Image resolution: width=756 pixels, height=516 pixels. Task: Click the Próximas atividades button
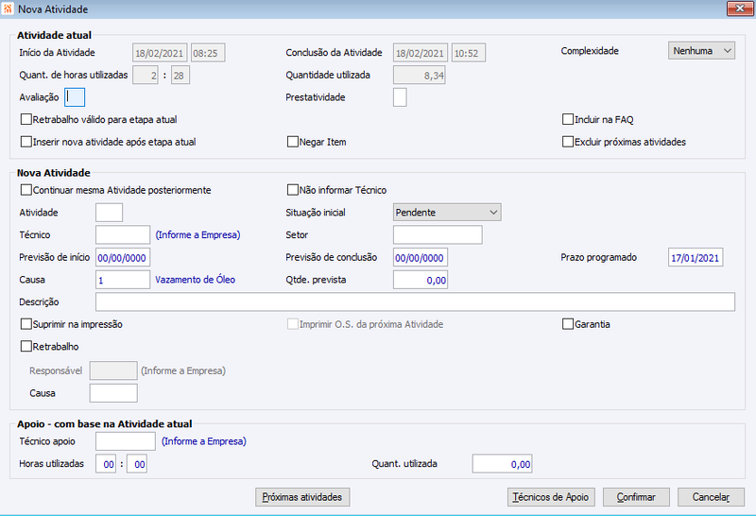[x=302, y=497]
